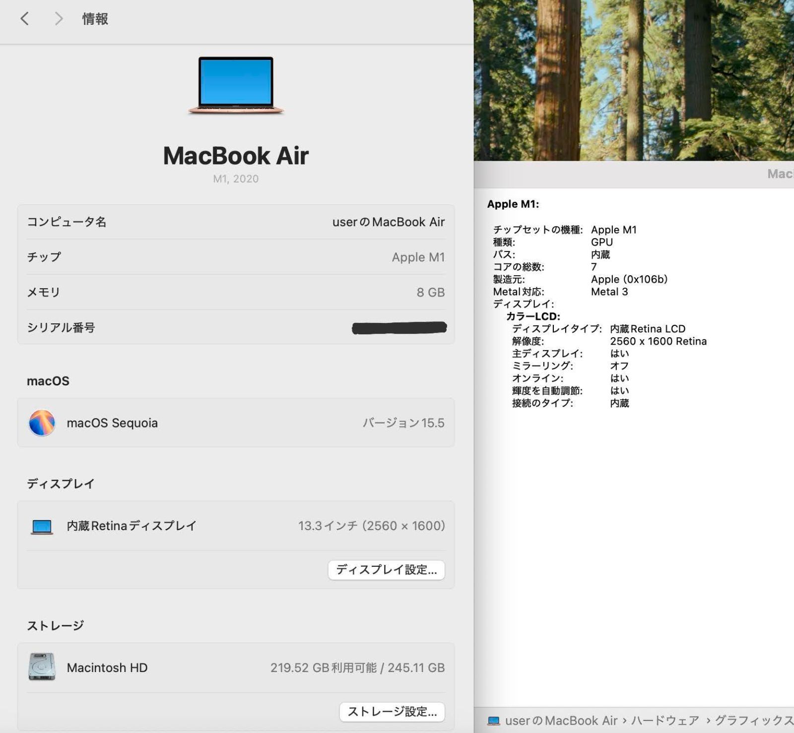The height and width of the screenshot is (733, 794).
Task: Select the チップセットの機種 line in System Information
Action: click(565, 230)
